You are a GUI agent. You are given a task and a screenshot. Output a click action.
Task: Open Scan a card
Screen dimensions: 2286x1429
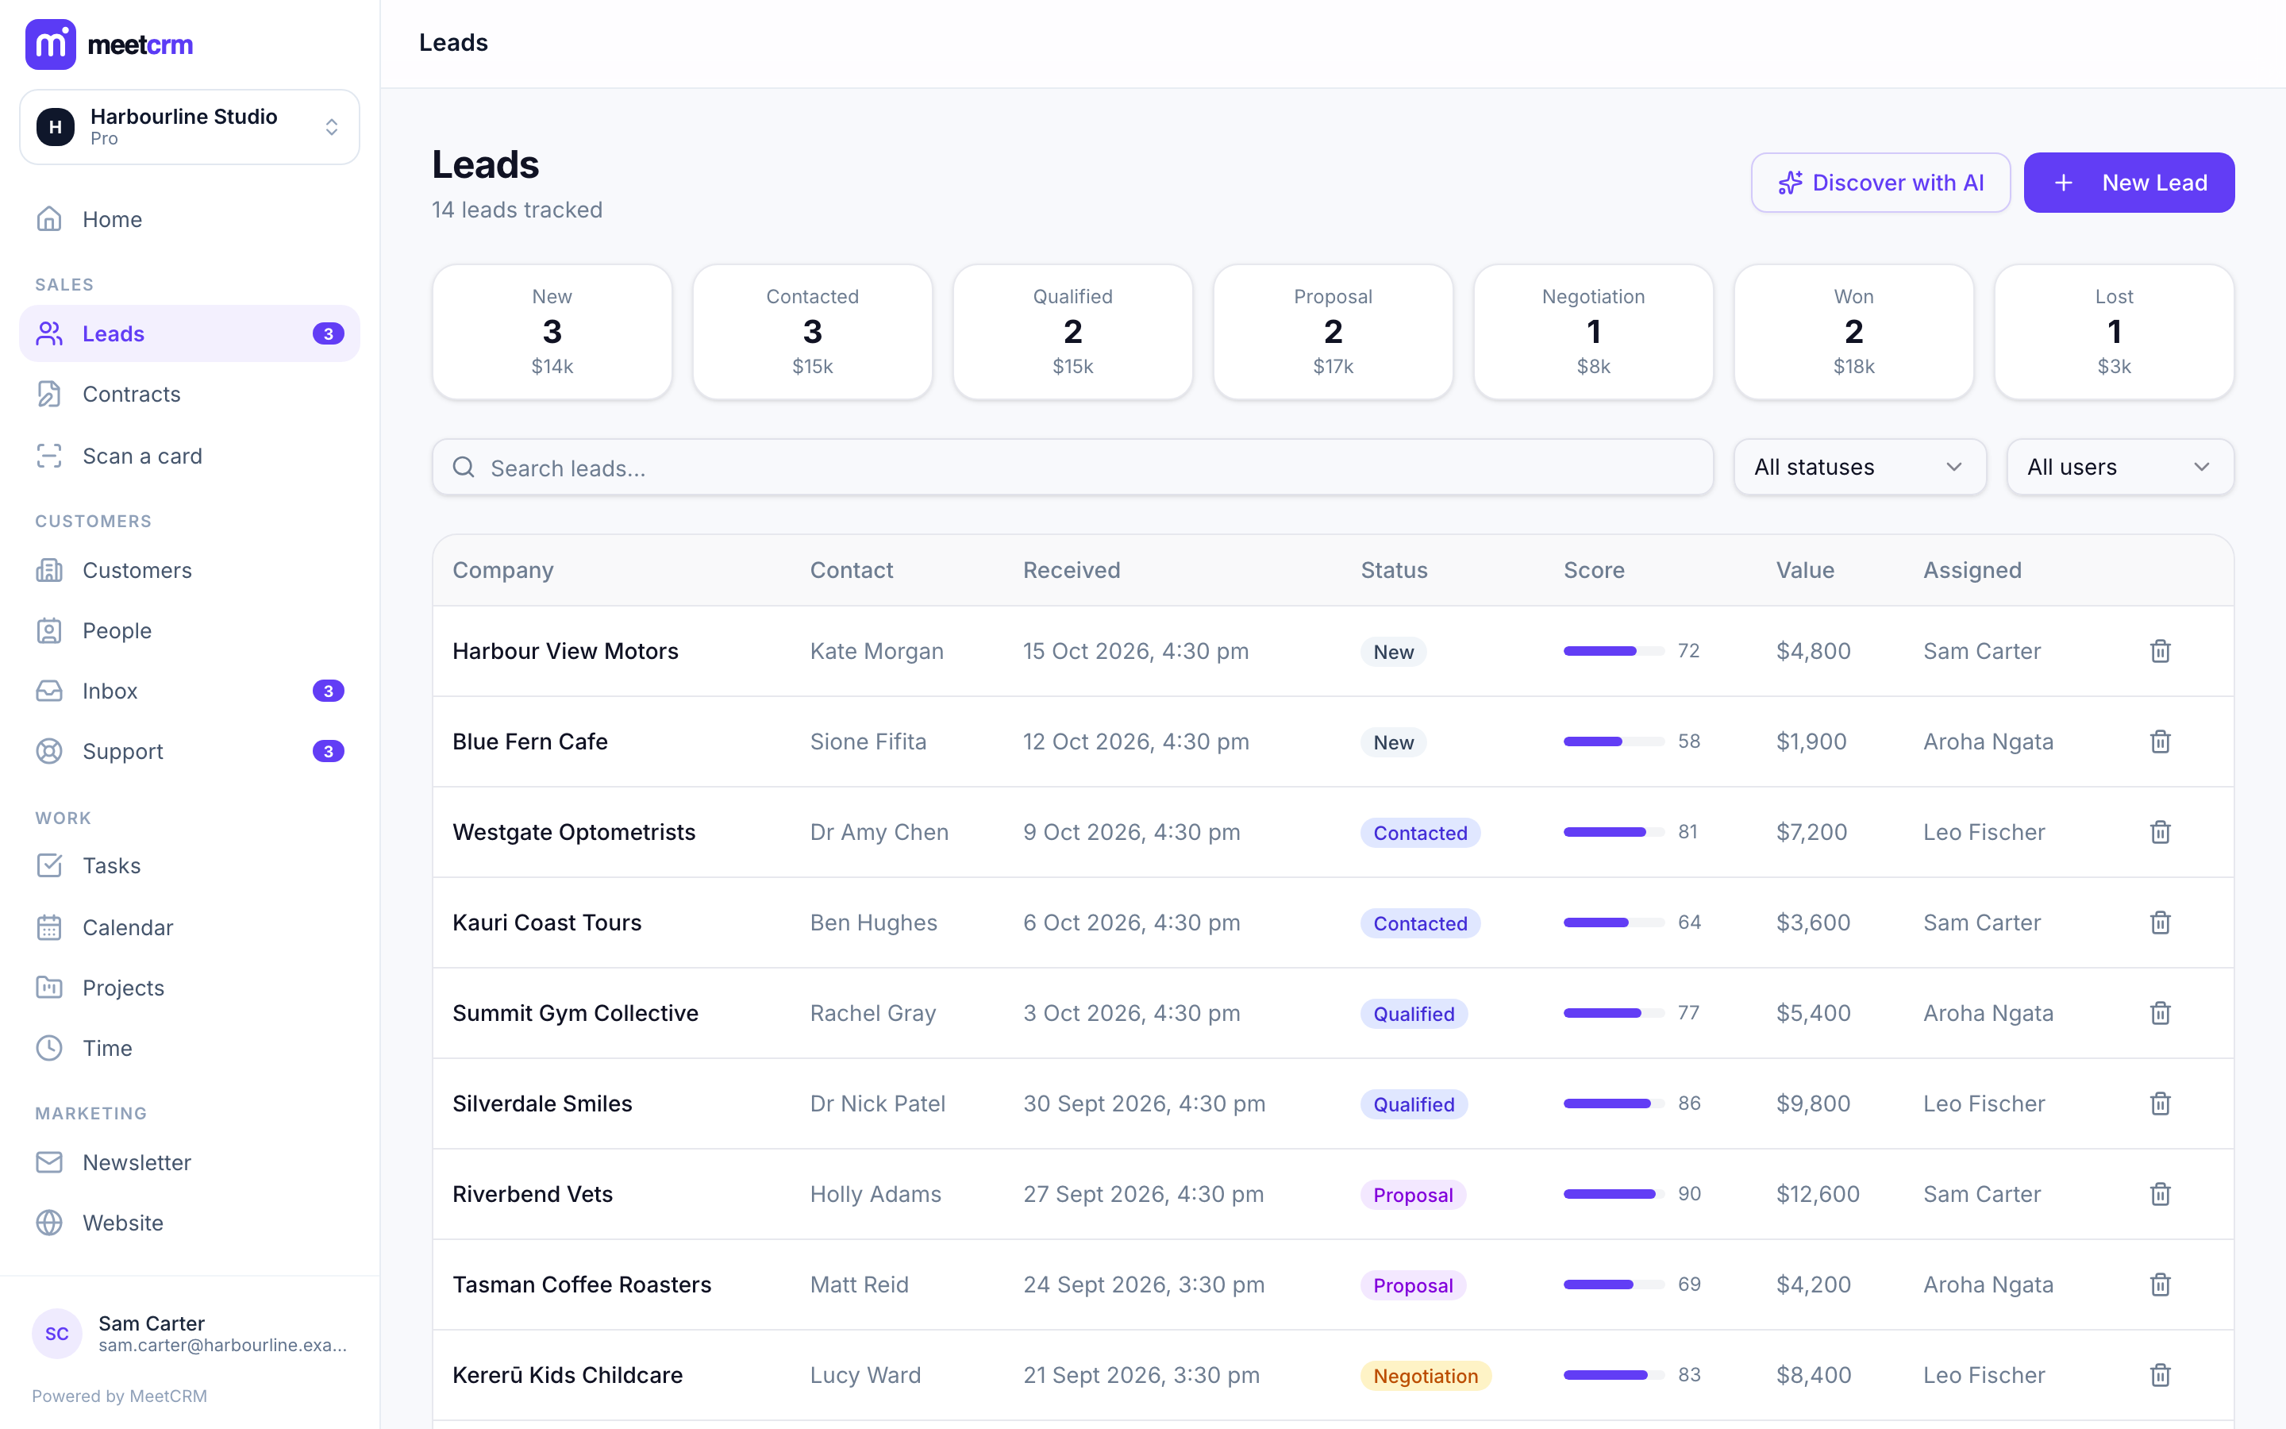pyautogui.click(x=190, y=456)
